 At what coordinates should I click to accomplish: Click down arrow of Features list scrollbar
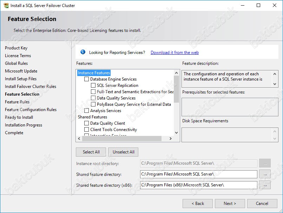(x=177, y=133)
